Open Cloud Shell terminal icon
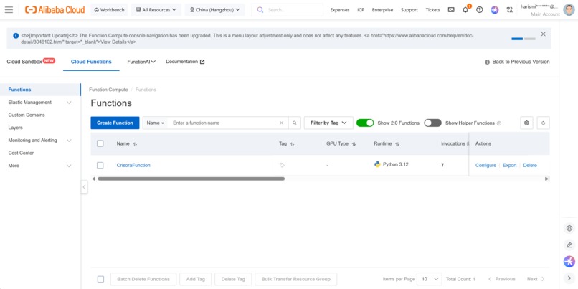Image resolution: width=578 pixels, height=289 pixels. [451, 10]
